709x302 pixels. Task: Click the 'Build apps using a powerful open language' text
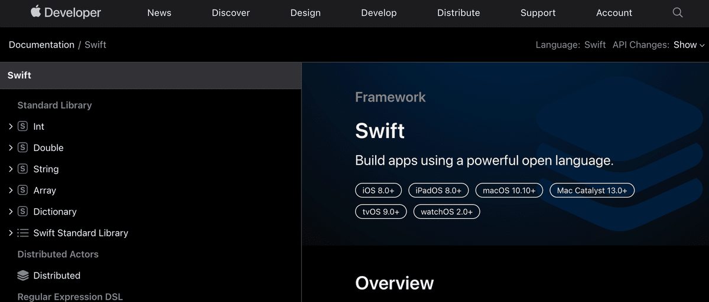click(x=484, y=160)
